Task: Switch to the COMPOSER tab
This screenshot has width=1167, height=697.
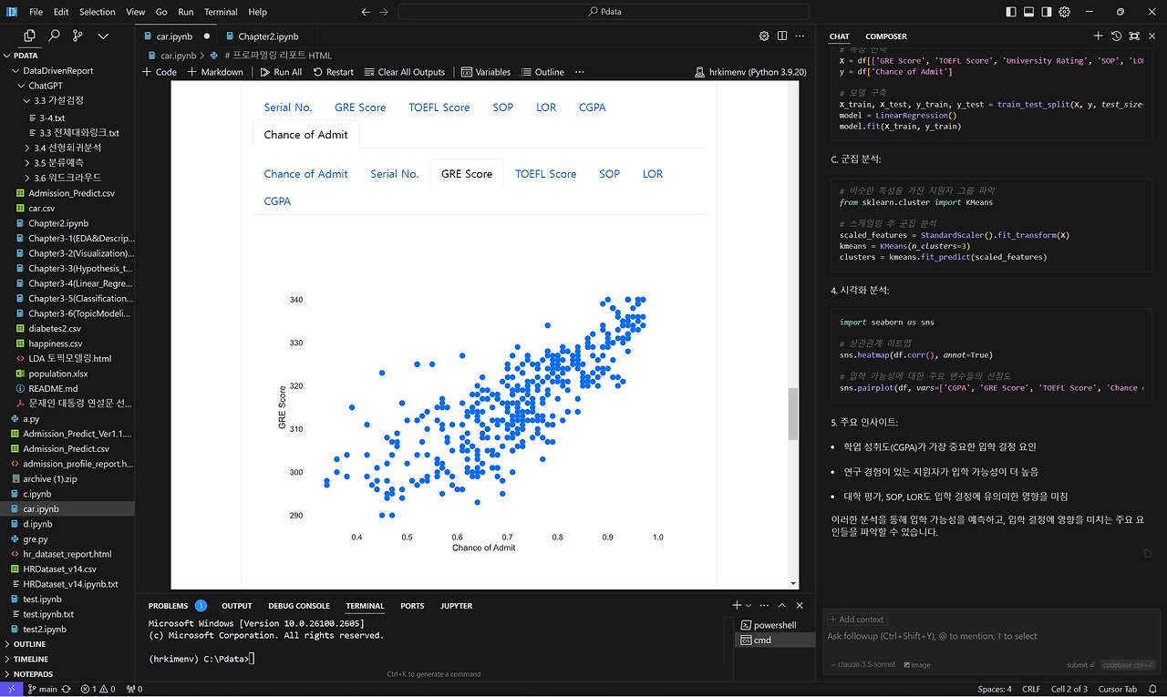Action: coord(886,36)
